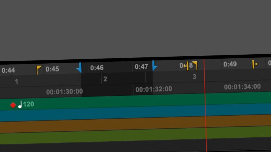Click the 0:49 time ruler label
The image size is (271, 152).
pyautogui.click(x=230, y=64)
